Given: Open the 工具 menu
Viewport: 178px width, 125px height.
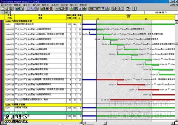Looking at the screenshot, I should [55, 5].
